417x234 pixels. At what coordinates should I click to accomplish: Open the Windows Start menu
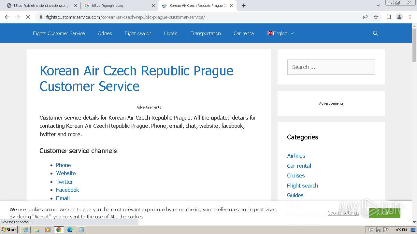[9, 230]
